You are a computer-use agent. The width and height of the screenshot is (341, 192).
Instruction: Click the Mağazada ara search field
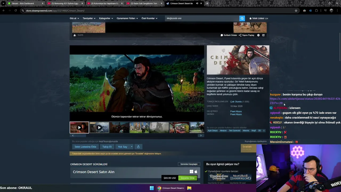pos(202,18)
